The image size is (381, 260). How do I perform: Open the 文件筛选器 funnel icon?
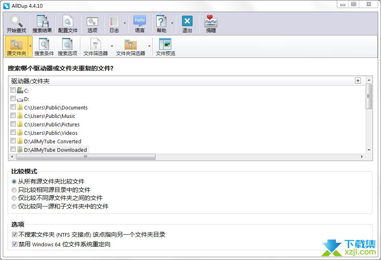(x=96, y=44)
